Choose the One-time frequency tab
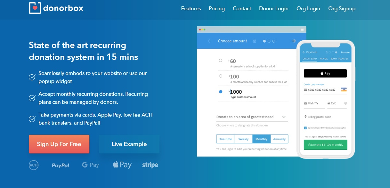390x188 pixels. click(x=225, y=139)
